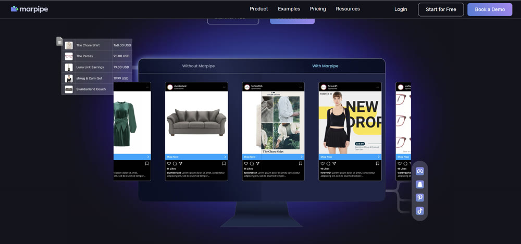Open three-dot menu on slumberland post
This screenshot has width=521, height=244.
224,87
